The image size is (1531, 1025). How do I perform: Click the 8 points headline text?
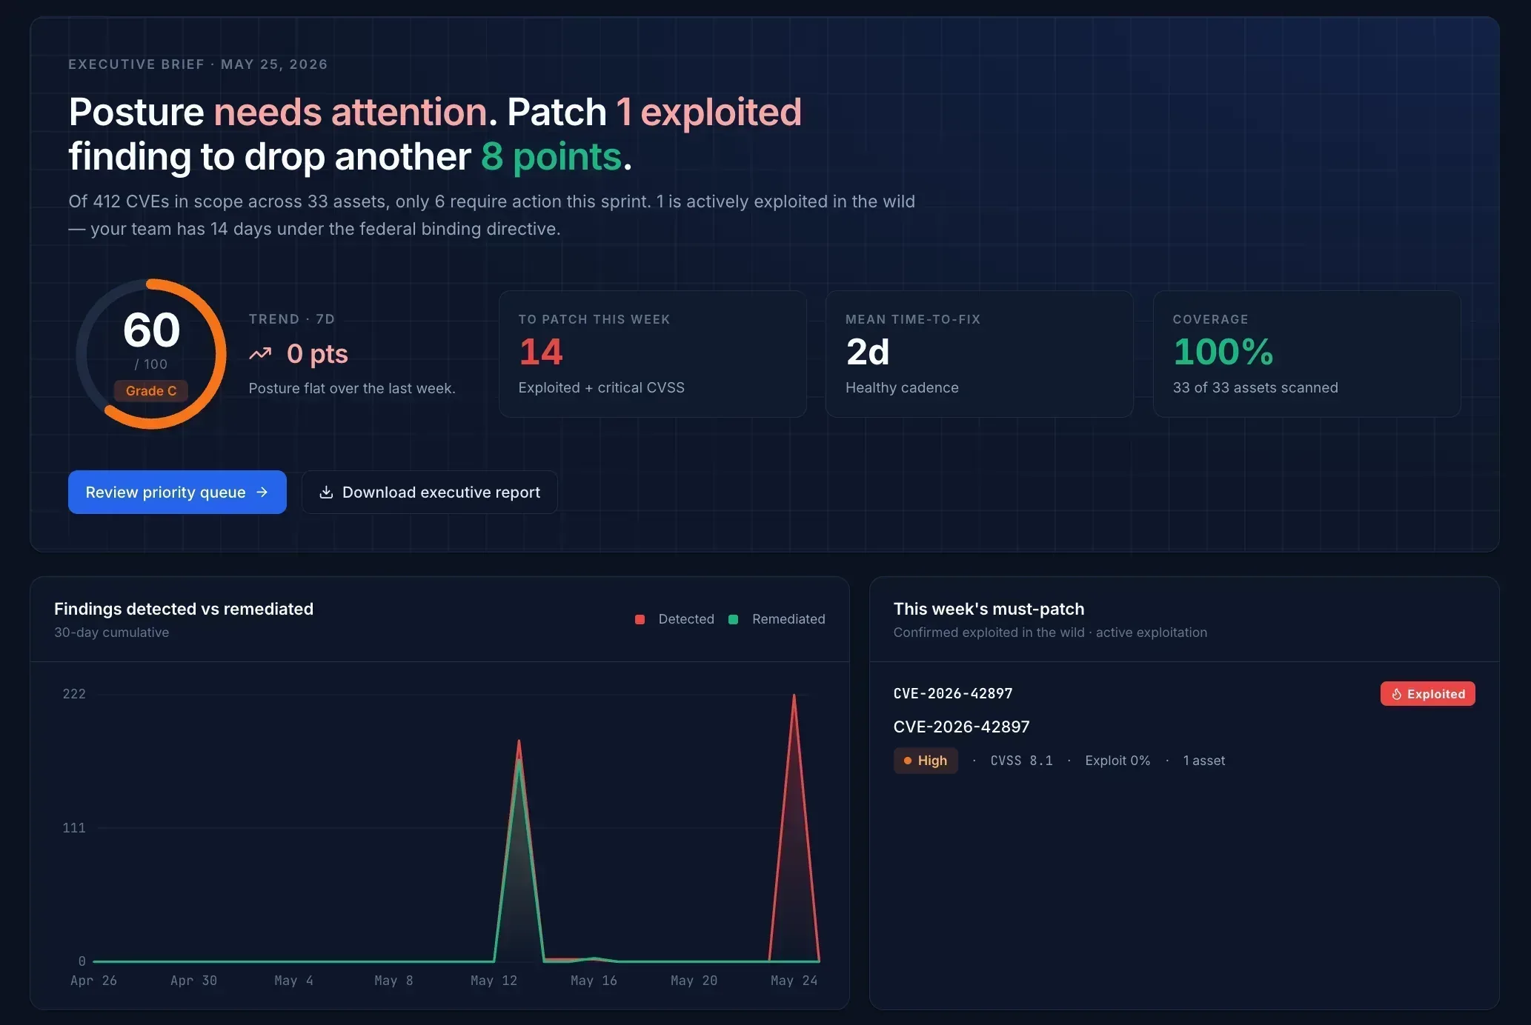551,157
